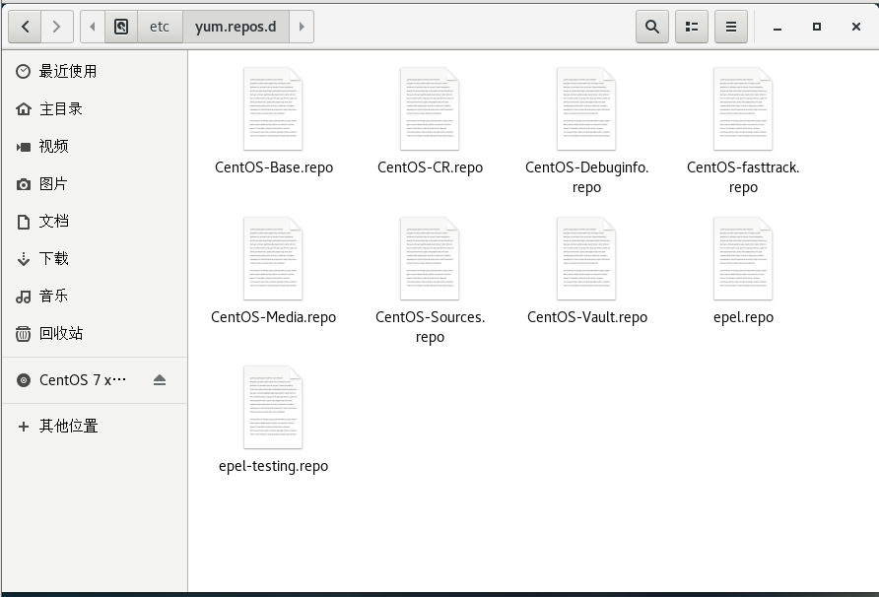
Task: Click the document icon beside 文档
Action: pyautogui.click(x=23, y=222)
